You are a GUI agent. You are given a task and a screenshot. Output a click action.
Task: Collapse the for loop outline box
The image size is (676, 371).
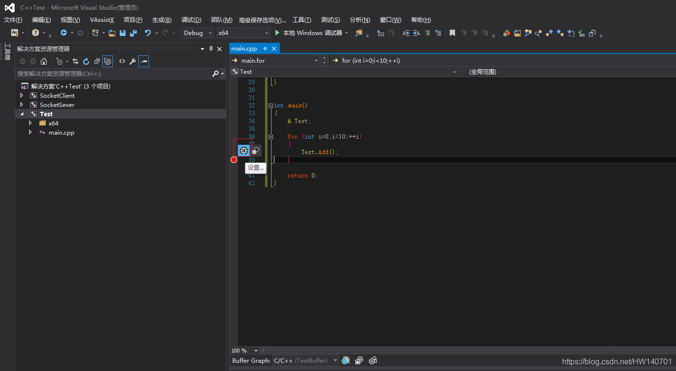pos(271,137)
